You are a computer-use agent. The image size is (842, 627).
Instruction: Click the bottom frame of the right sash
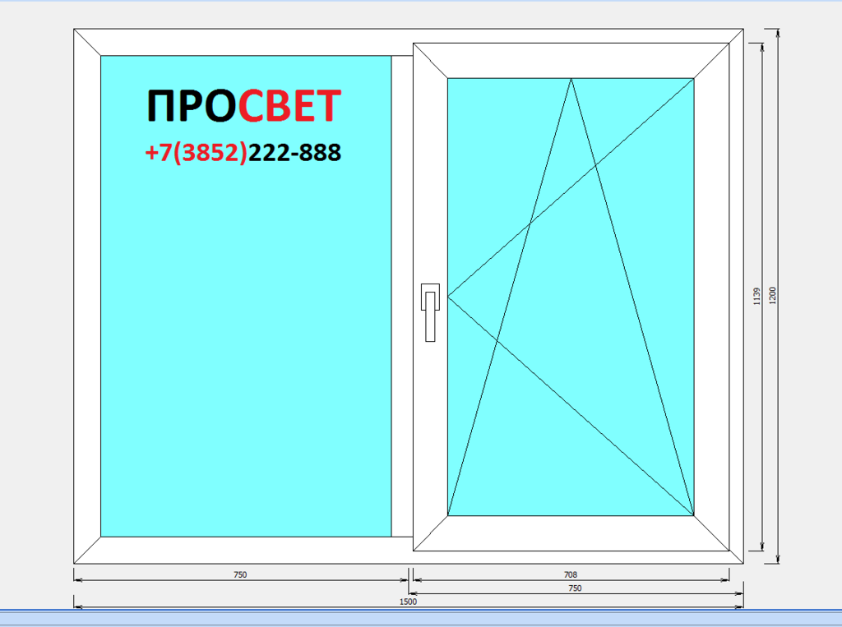coord(571,533)
